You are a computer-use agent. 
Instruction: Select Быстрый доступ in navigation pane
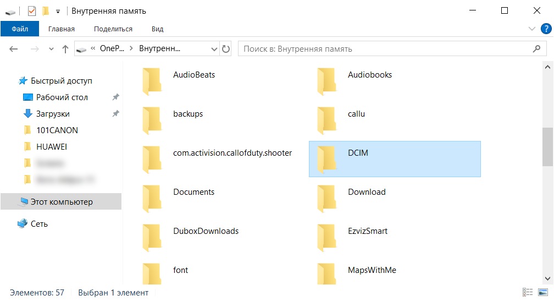pyautogui.click(x=62, y=81)
